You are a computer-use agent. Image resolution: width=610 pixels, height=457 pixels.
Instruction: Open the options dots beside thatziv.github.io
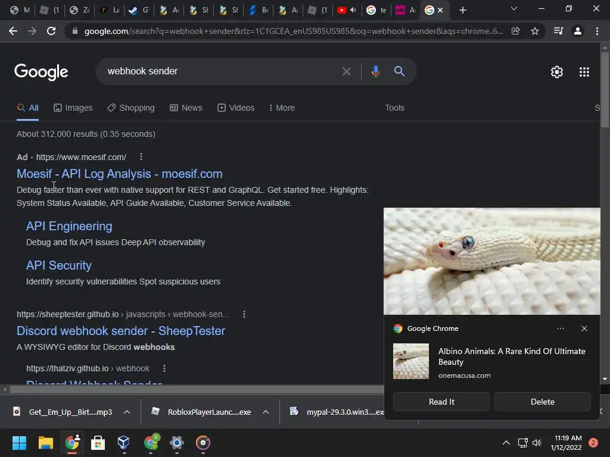pyautogui.click(x=164, y=368)
